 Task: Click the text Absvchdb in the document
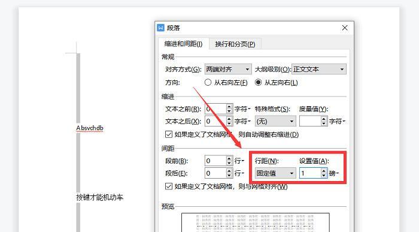coord(90,128)
